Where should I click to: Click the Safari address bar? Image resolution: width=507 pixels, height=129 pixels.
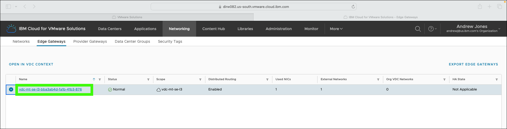253,7
